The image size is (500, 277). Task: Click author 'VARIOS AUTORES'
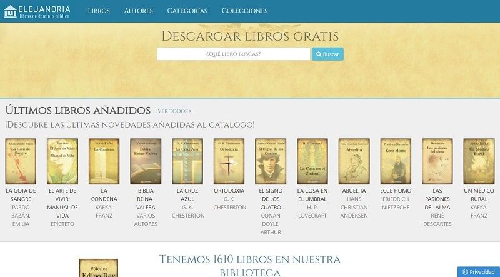pyautogui.click(x=146, y=219)
